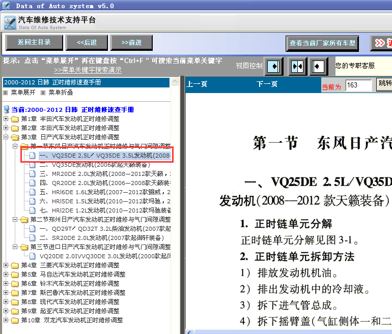
Task: Click the folder icon of 第6章 铃木汽车
Action: coord(15,284)
